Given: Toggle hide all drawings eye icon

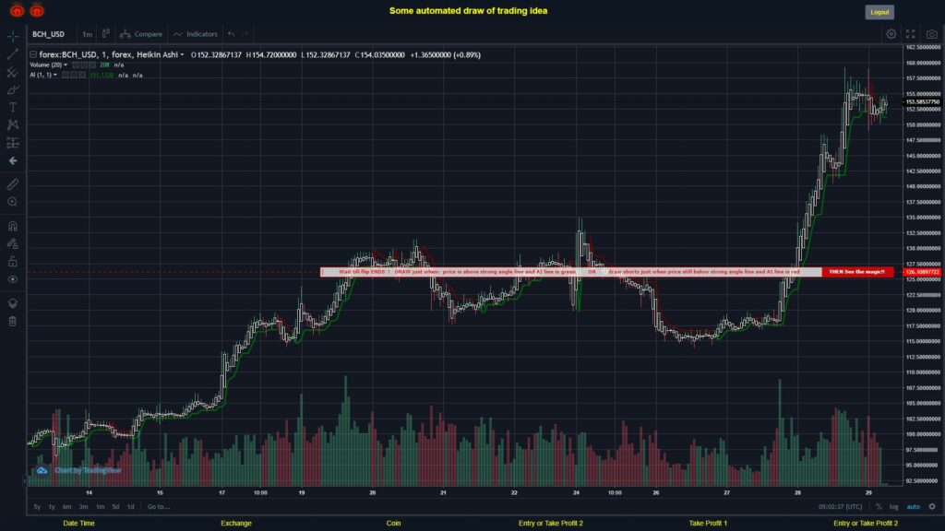Looking at the screenshot, I should coord(13,279).
